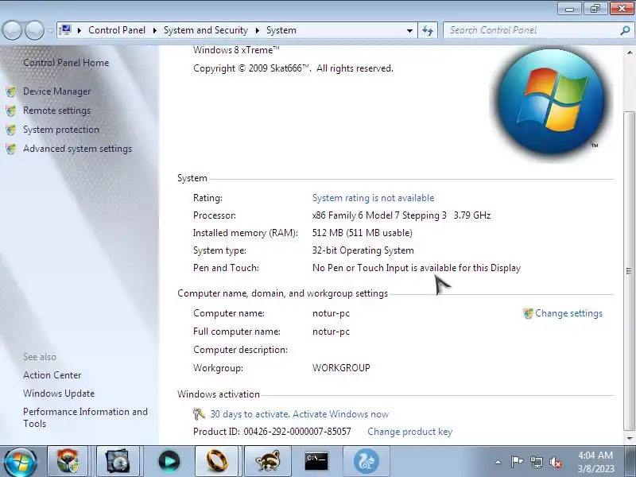Open Remote settings link
The width and height of the screenshot is (636, 477).
(x=56, y=111)
